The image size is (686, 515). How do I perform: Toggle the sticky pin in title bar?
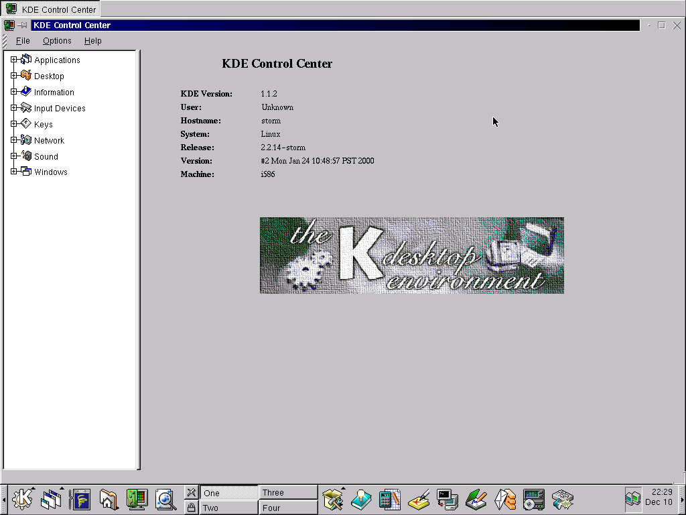23,25
